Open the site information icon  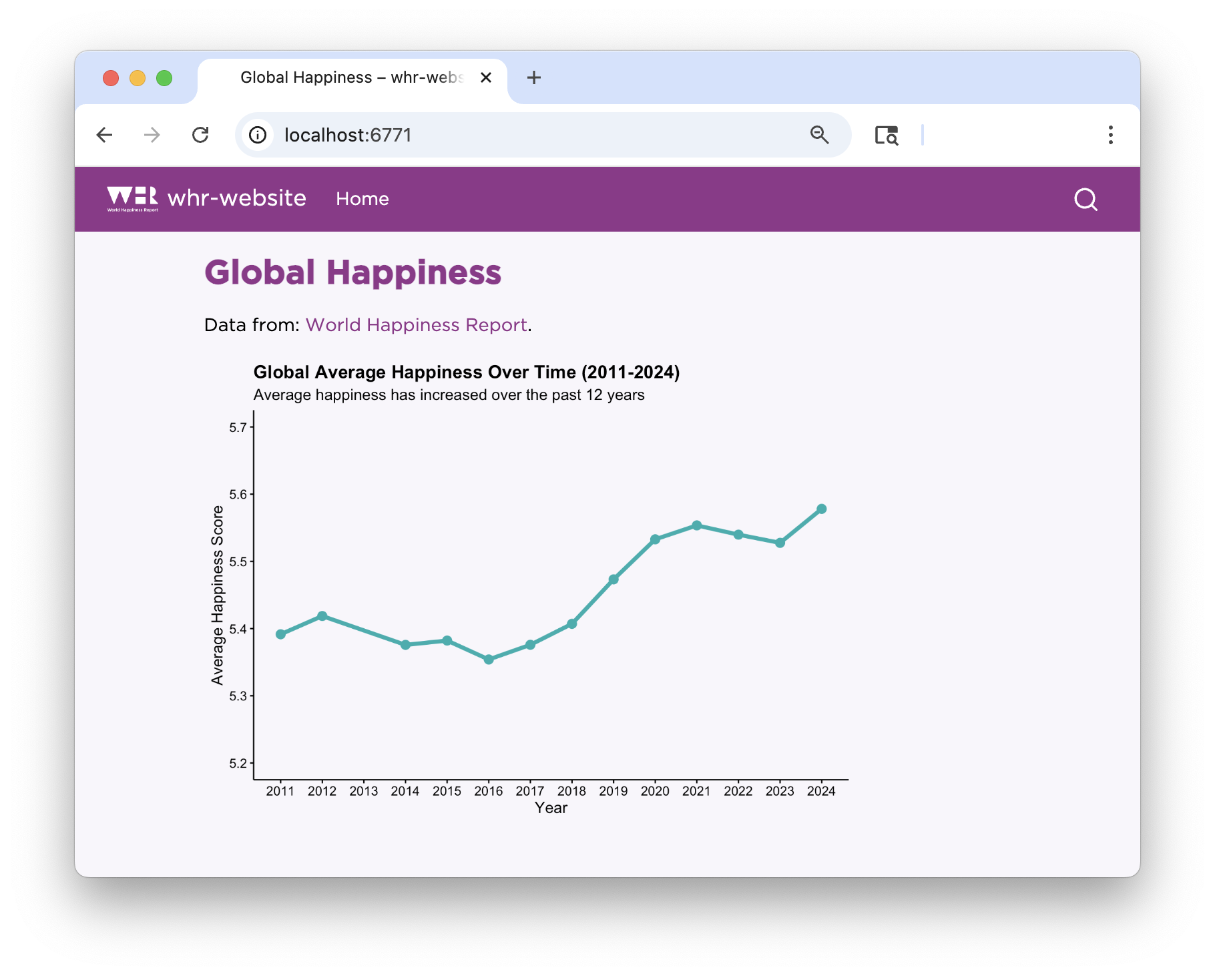click(x=258, y=136)
